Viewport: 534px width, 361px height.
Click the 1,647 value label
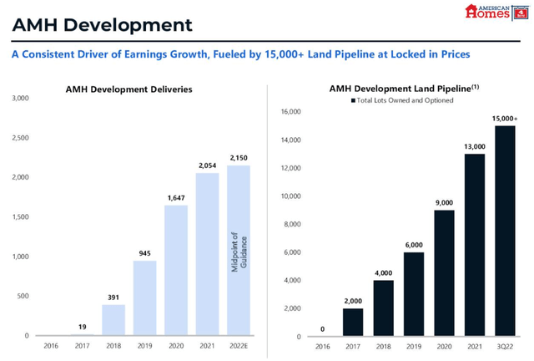(176, 198)
